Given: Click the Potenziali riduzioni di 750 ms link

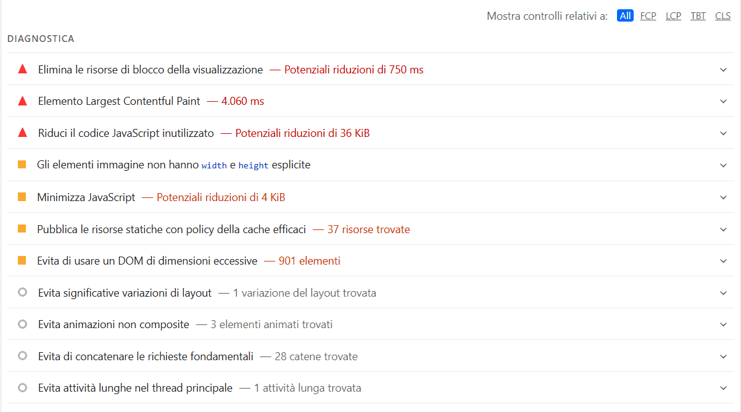Looking at the screenshot, I should 354,69.
